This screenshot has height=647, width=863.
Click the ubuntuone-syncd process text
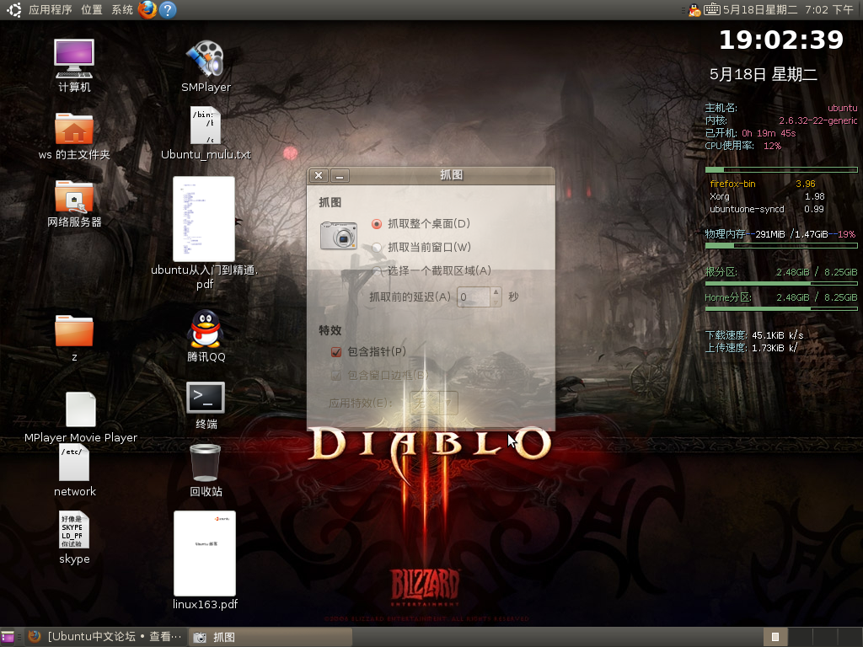pos(747,209)
